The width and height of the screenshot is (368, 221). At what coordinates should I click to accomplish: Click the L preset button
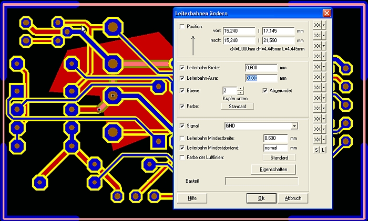coord(323,151)
